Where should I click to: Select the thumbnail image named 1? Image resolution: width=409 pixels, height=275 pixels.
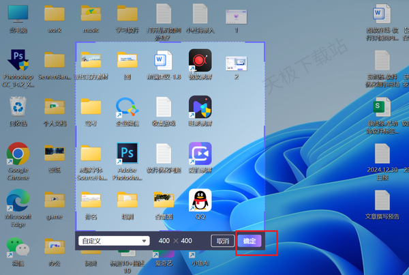[237, 17]
